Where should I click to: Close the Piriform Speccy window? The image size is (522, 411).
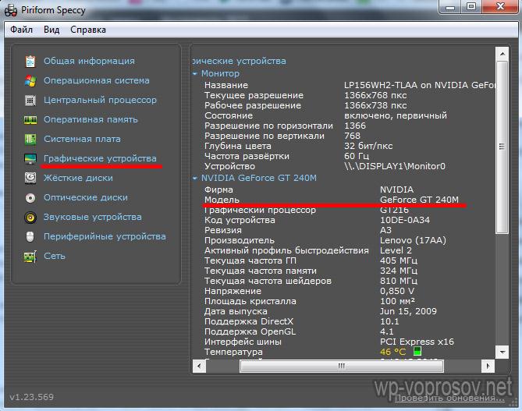[x=500, y=7]
